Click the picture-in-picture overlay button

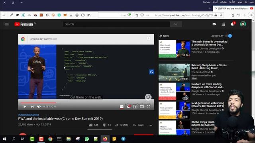pos(151,72)
